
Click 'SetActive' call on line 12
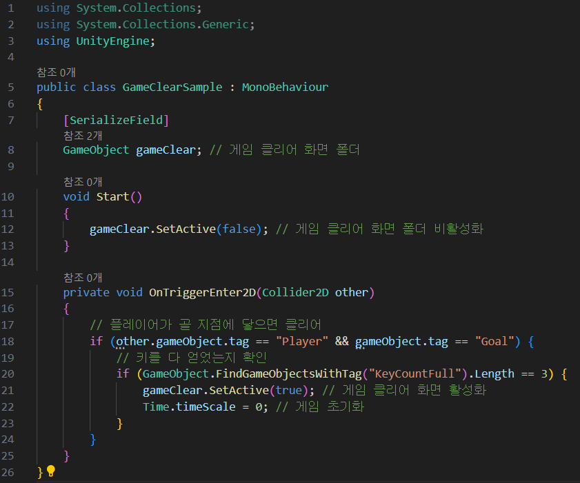[186, 229]
